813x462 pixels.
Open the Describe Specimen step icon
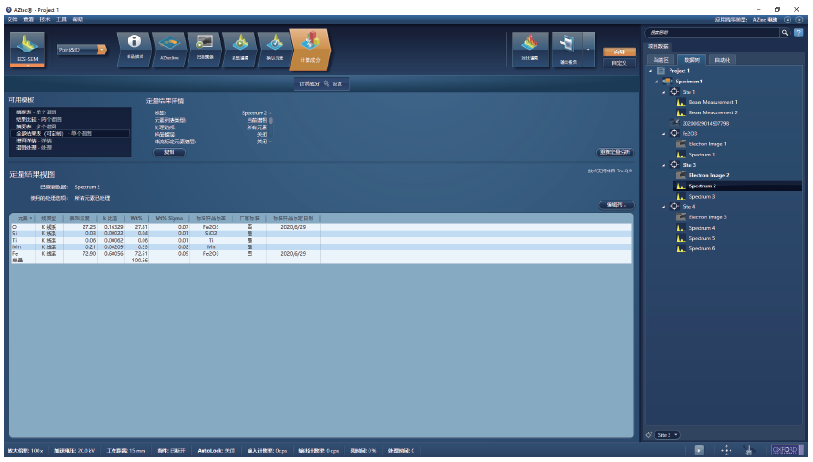coord(134,45)
